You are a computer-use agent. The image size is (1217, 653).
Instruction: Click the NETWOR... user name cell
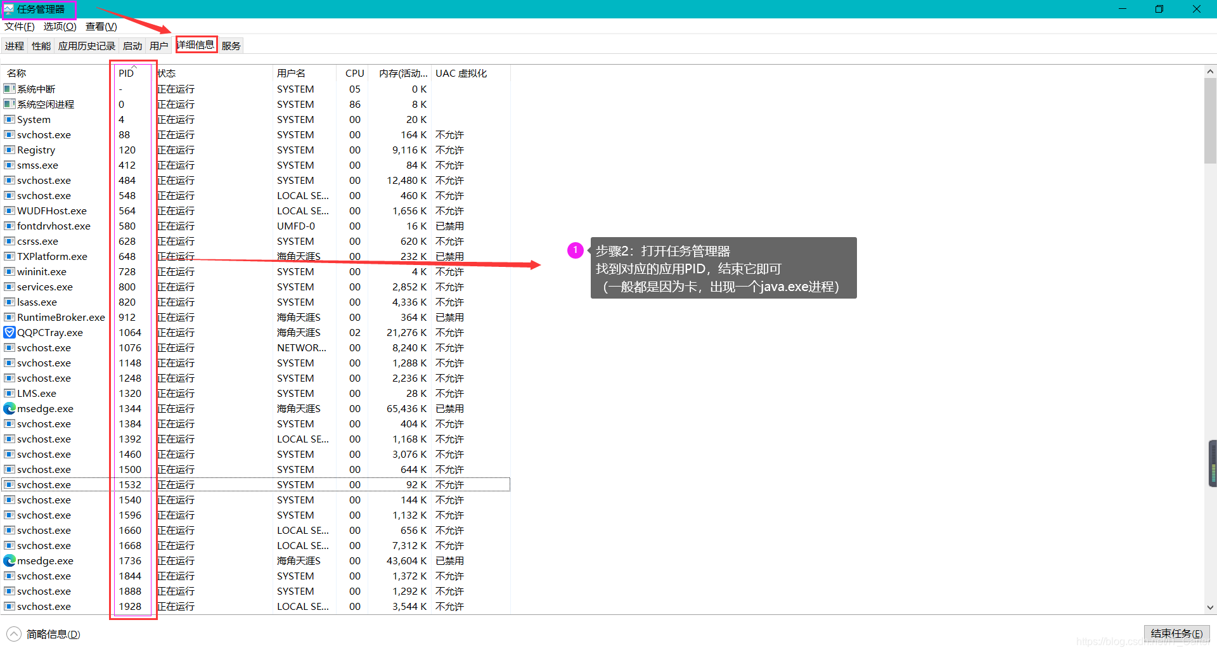(302, 347)
